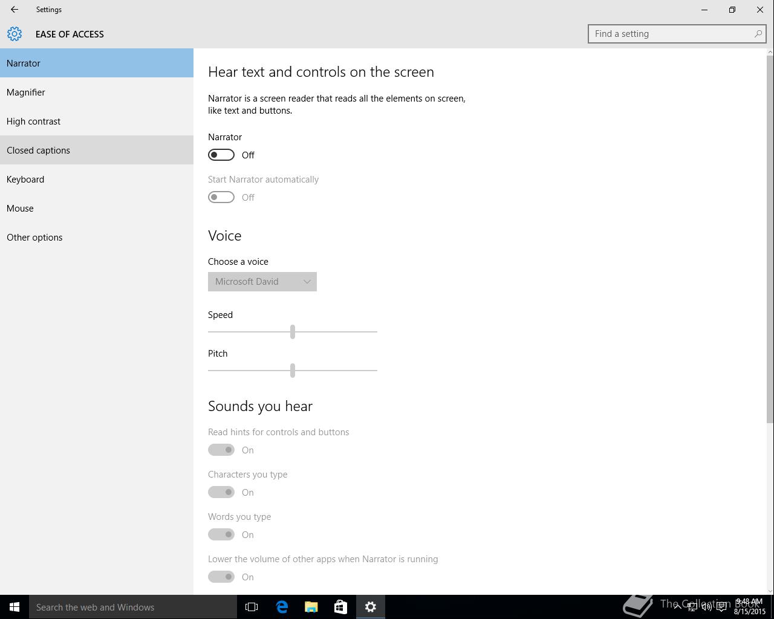Click the Pitch slider handle
The height and width of the screenshot is (619, 774).
[293, 370]
